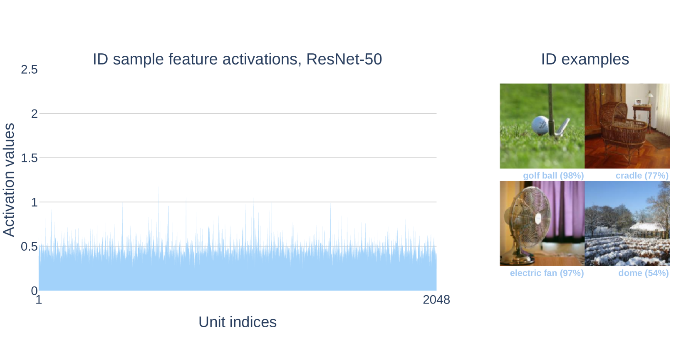Image resolution: width=691 pixels, height=346 pixels.
Task: Click the 2.5 y-axis tick label
Action: tap(29, 70)
